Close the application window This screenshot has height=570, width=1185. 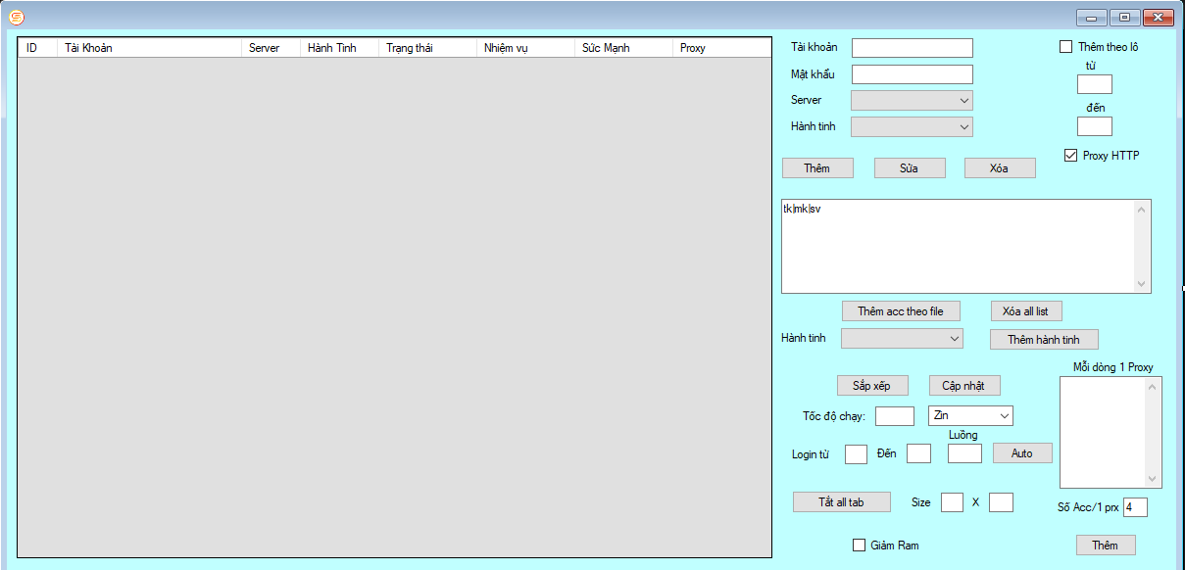point(1159,17)
